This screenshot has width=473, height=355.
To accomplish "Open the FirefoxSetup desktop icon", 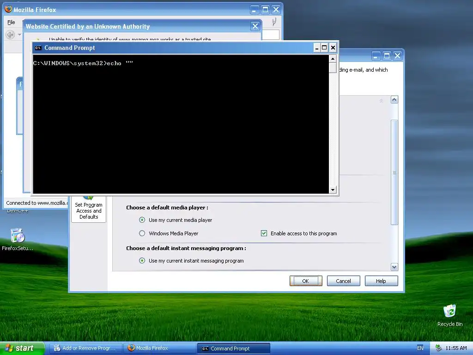I will 17,240.
